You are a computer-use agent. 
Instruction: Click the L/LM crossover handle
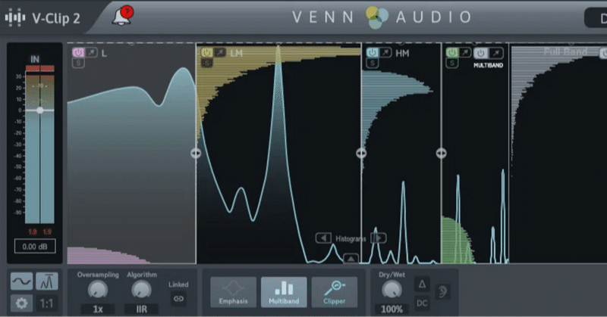click(196, 154)
